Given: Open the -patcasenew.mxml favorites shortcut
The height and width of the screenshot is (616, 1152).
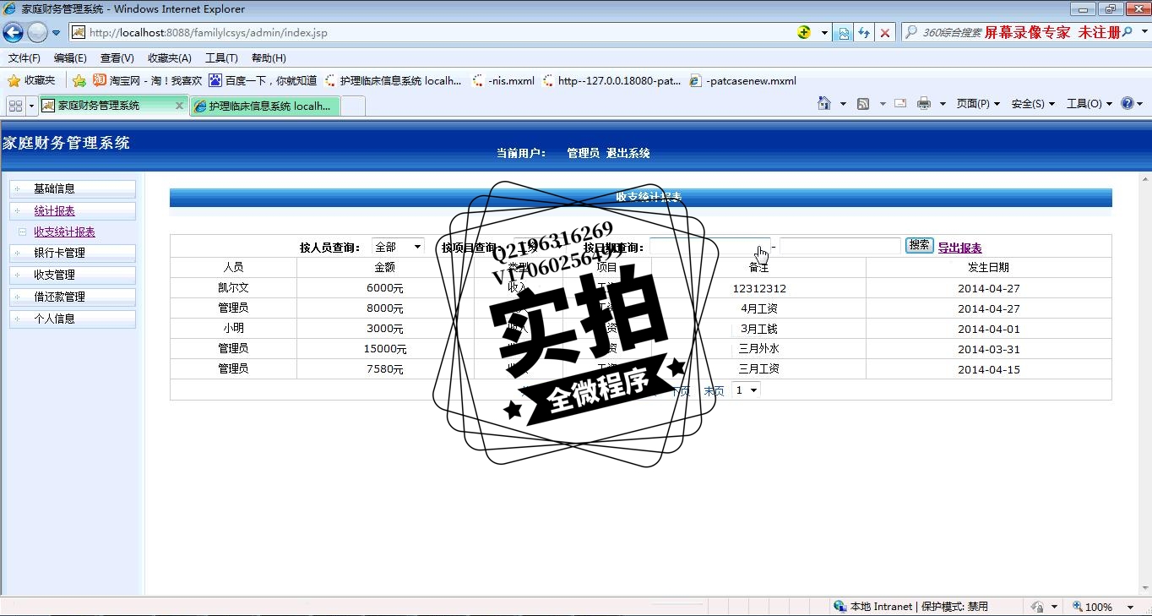Looking at the screenshot, I should pos(743,80).
